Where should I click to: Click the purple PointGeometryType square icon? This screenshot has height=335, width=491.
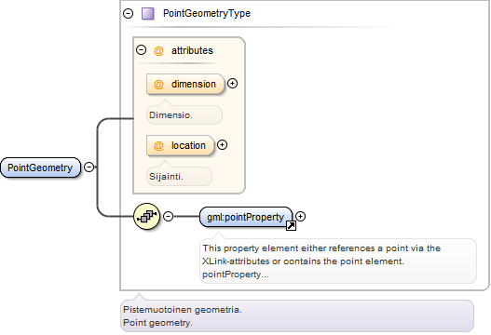148,14
